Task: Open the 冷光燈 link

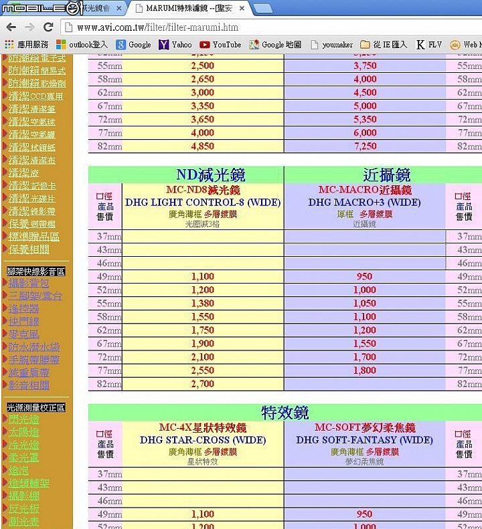Action: tap(23, 445)
